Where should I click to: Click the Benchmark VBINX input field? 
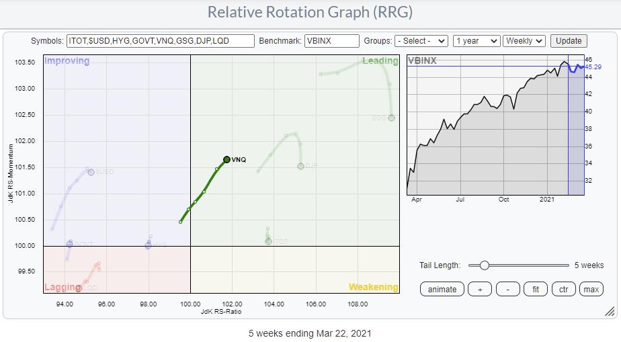(x=332, y=41)
